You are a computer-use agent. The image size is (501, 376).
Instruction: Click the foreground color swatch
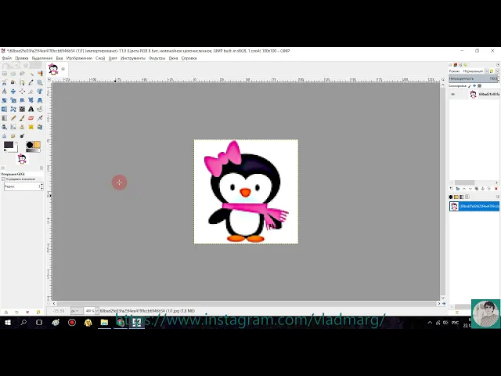(x=9, y=145)
